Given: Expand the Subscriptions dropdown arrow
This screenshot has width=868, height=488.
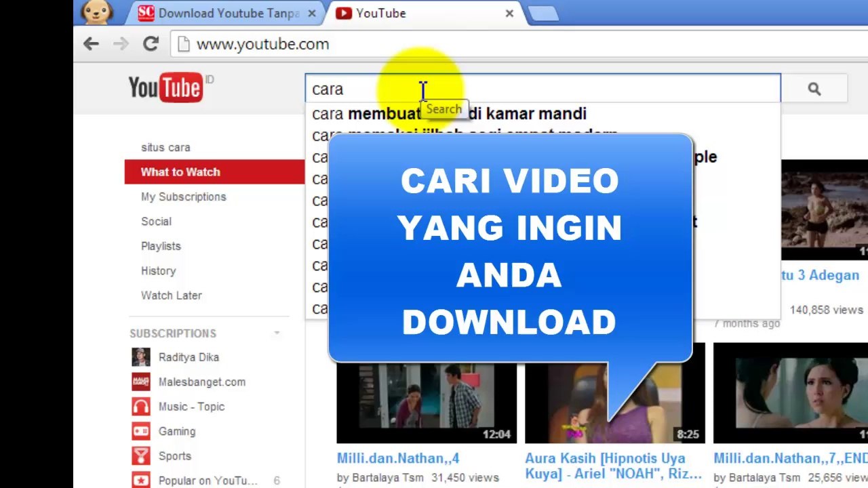Looking at the screenshot, I should click(x=277, y=333).
